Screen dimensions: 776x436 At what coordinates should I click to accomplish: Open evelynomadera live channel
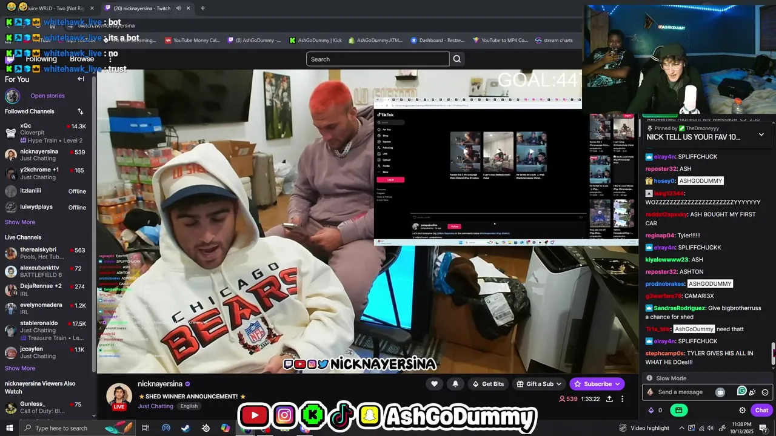(46, 309)
